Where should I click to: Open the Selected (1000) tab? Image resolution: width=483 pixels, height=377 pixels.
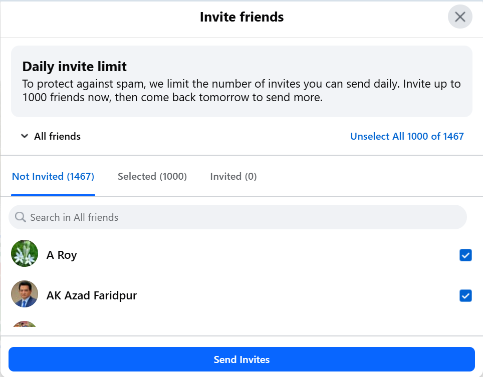152,176
